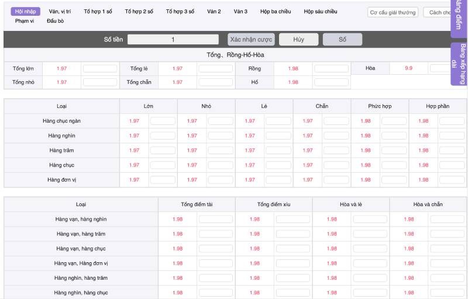Click the Xác nhận cược button
Viewport: 468px width, 299px height.
(x=251, y=40)
